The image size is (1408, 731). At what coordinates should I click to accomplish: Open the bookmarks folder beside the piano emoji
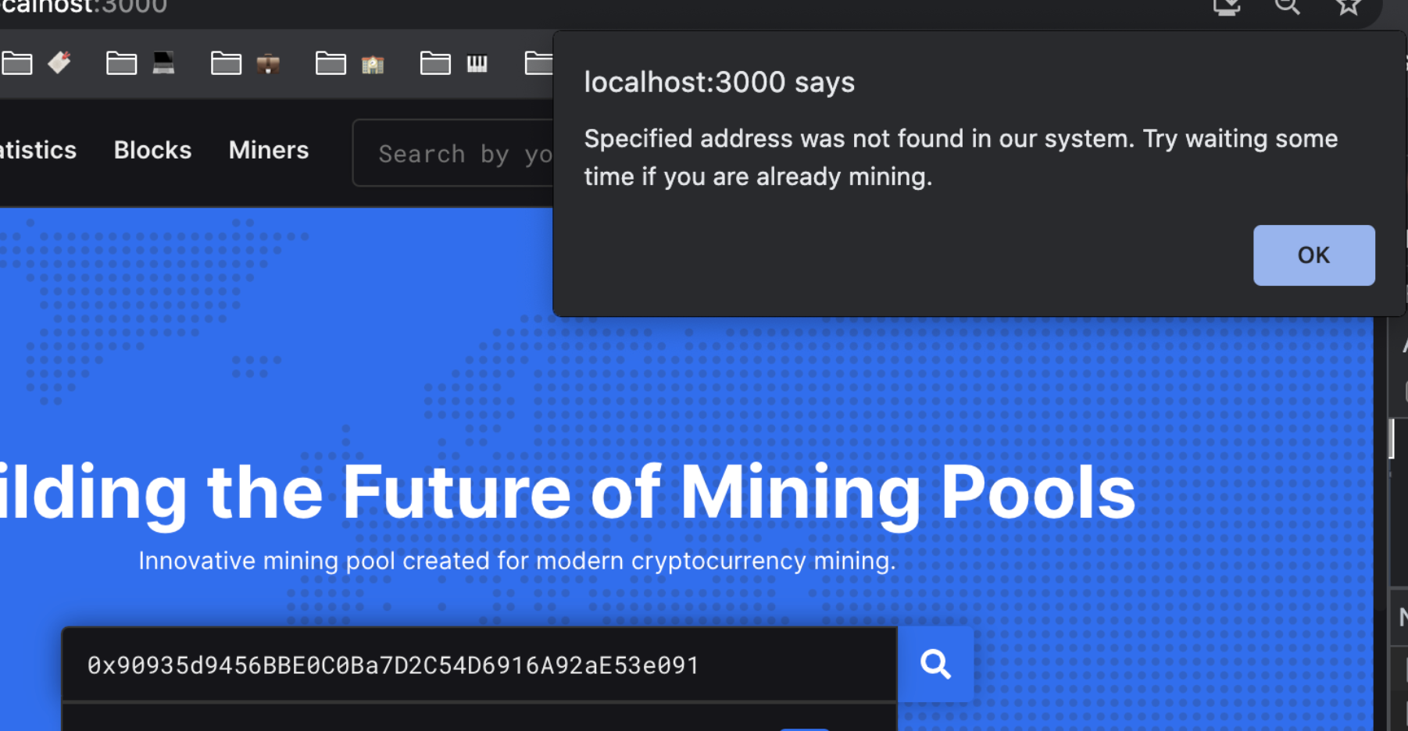point(436,62)
